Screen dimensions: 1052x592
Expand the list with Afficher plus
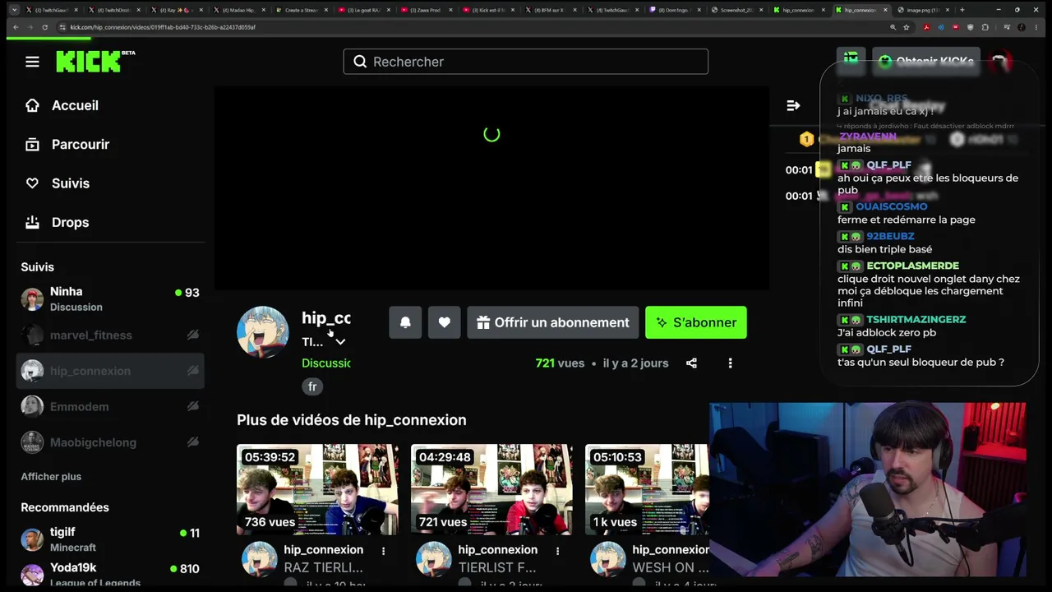pyautogui.click(x=51, y=477)
